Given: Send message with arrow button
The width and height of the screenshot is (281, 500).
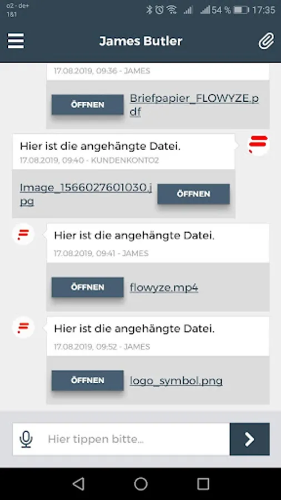Looking at the screenshot, I should [x=249, y=439].
